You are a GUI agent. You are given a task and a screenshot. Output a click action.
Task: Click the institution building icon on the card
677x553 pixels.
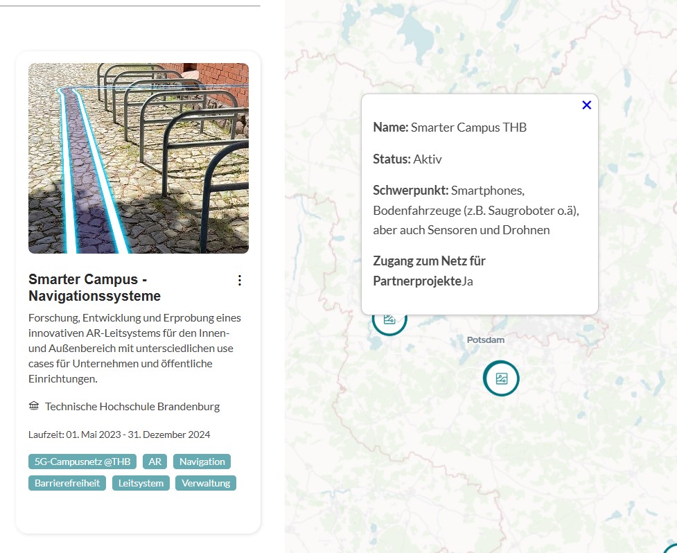[34, 406]
